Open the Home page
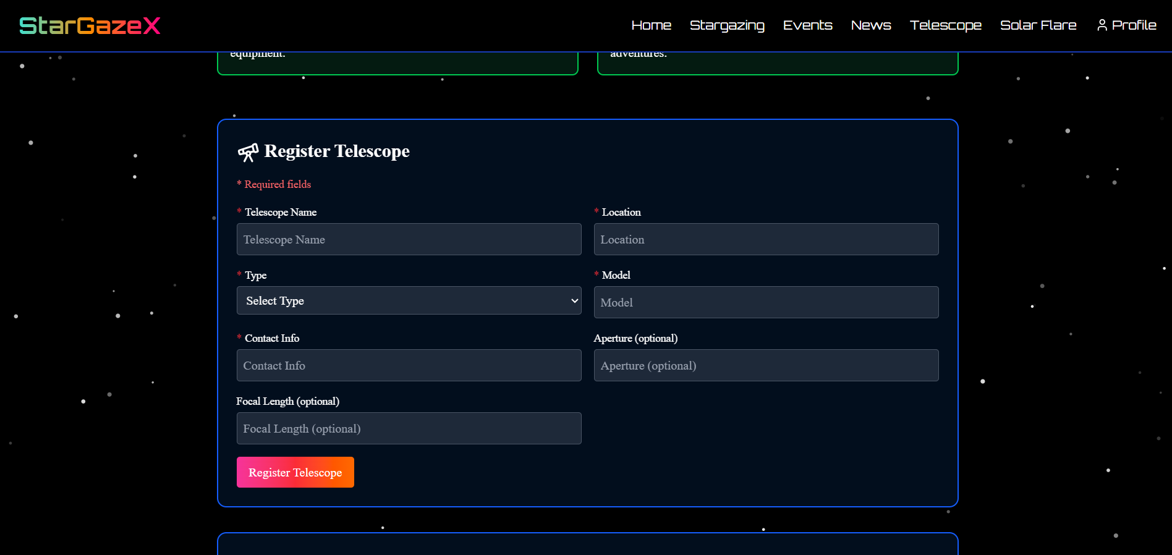The width and height of the screenshot is (1172, 555). click(651, 25)
